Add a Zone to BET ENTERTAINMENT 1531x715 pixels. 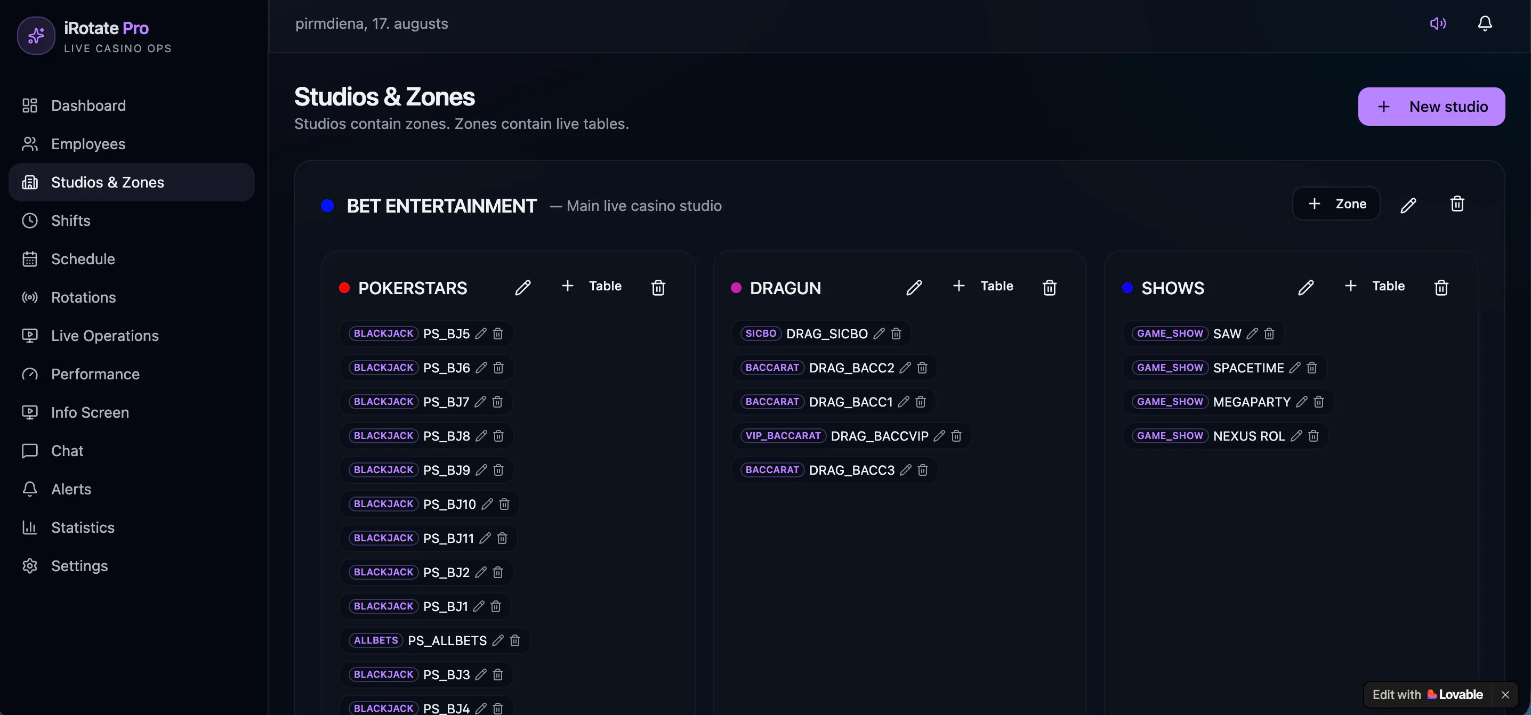tap(1336, 204)
